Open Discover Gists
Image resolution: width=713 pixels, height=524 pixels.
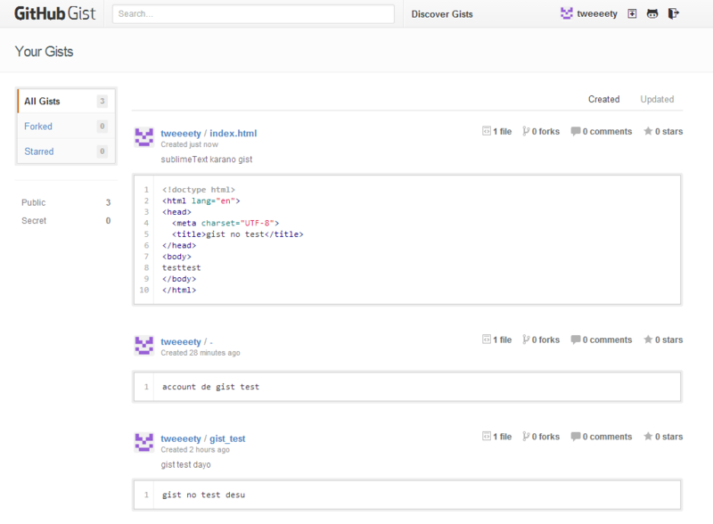tap(442, 14)
